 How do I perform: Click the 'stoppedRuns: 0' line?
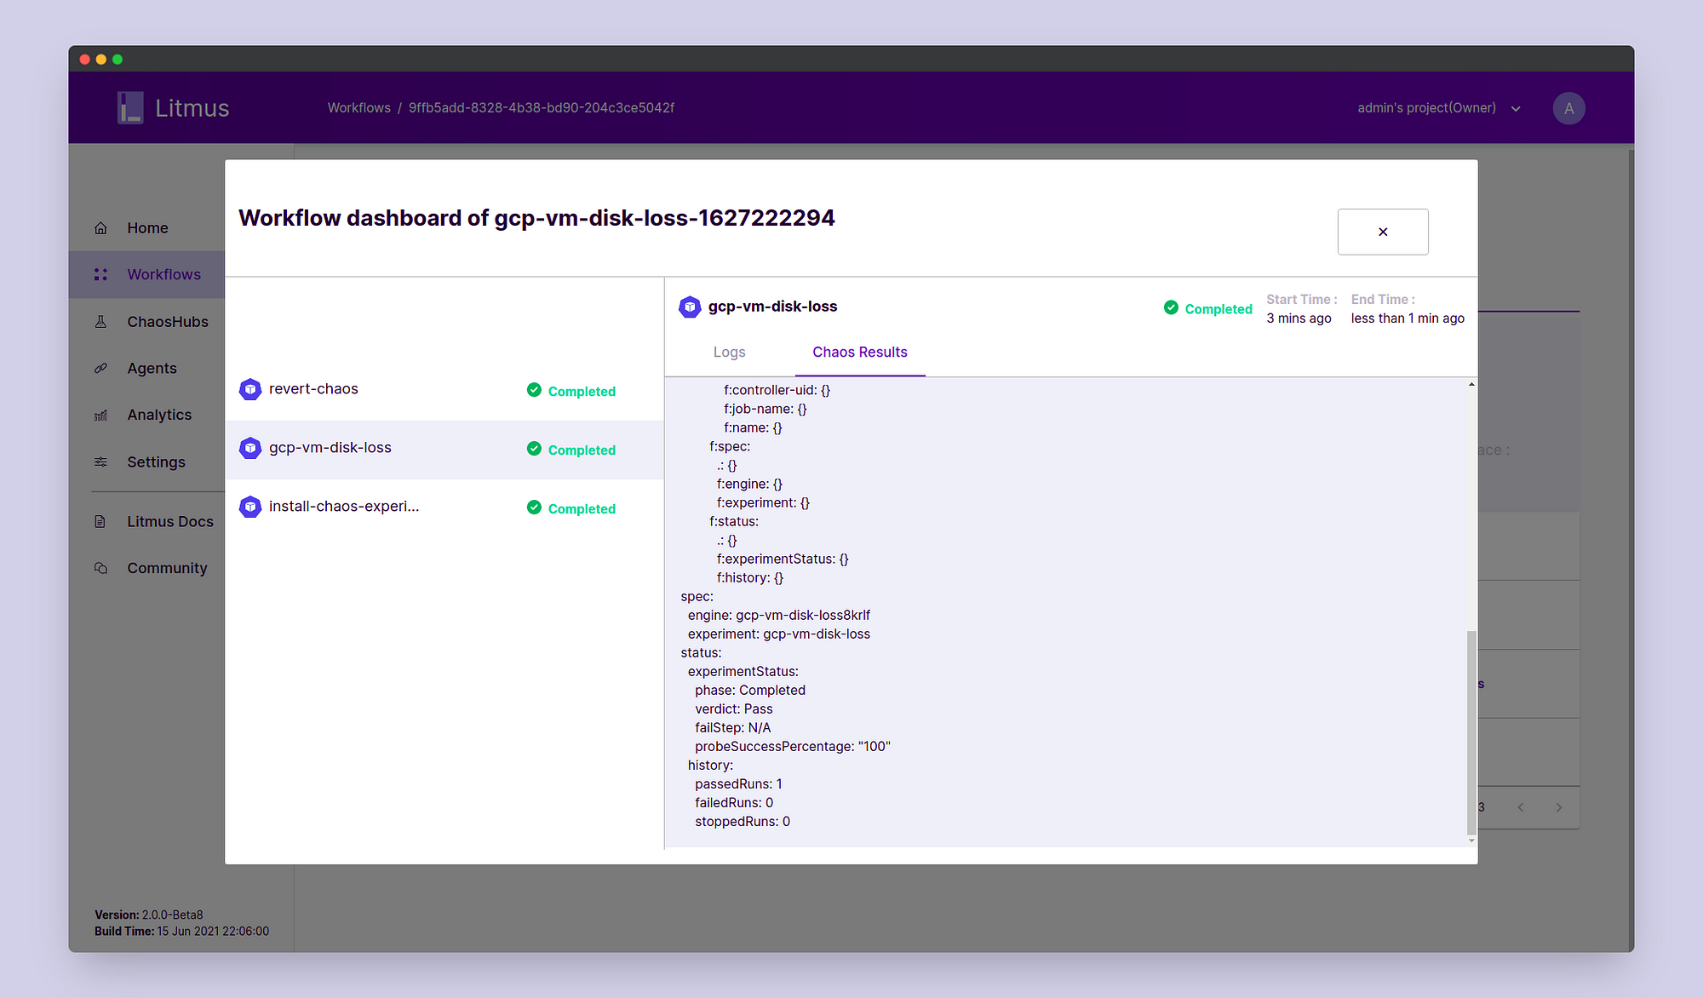point(743,822)
